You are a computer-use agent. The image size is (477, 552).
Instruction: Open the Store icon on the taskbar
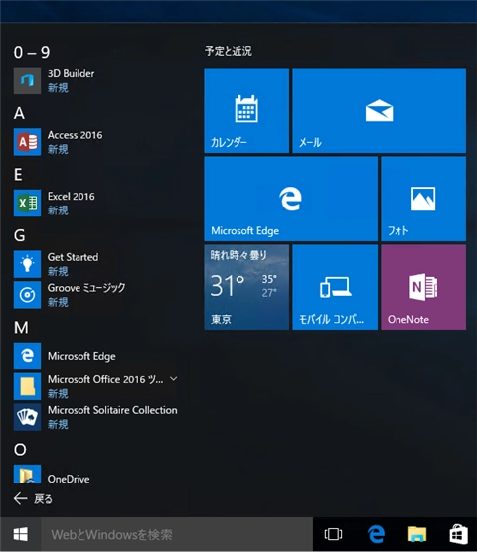click(458, 534)
